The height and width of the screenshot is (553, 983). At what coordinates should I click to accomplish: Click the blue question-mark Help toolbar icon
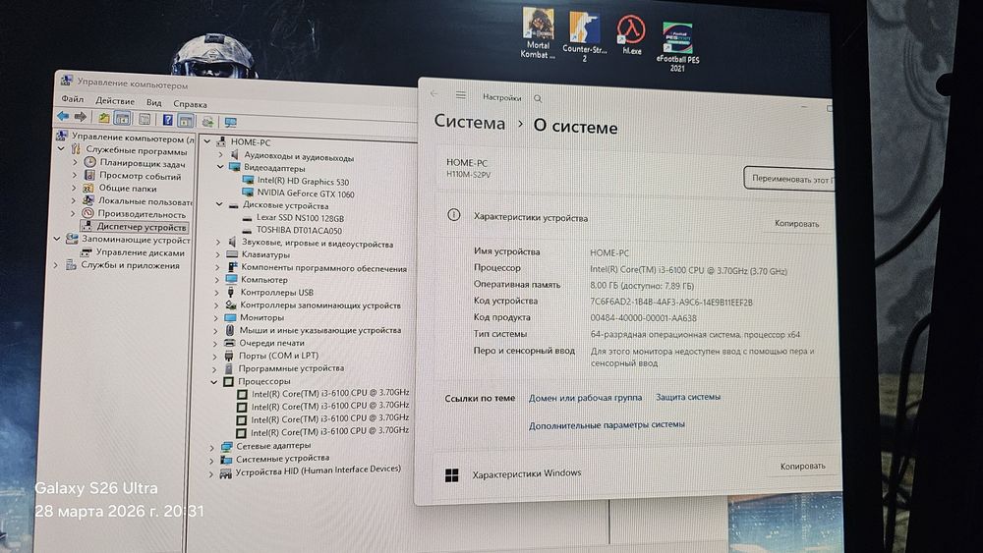[168, 119]
